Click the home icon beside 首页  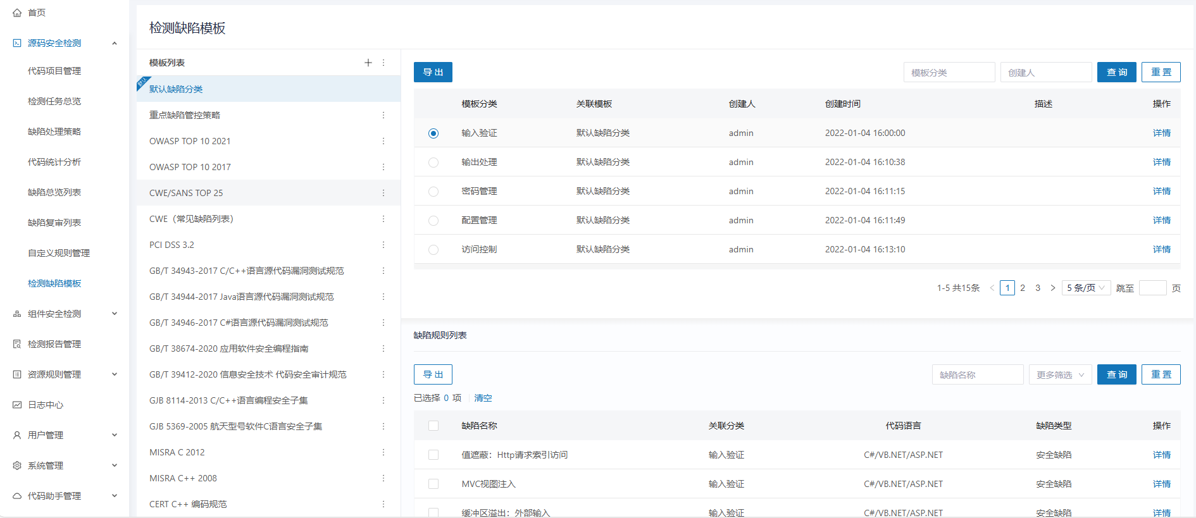[x=17, y=13]
